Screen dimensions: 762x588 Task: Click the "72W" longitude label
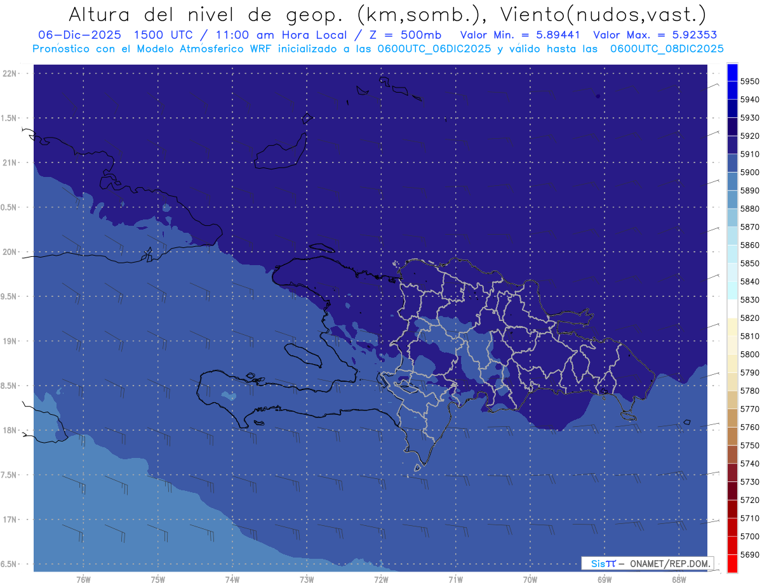pyautogui.click(x=381, y=580)
